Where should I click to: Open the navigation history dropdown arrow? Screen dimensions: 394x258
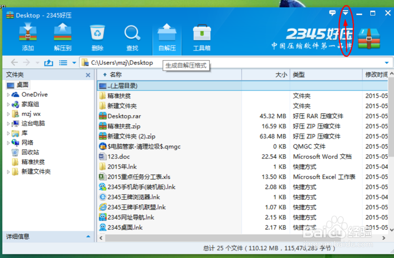coord(37,63)
